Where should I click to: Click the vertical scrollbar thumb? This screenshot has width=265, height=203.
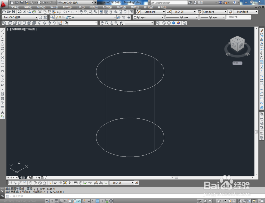(256, 132)
